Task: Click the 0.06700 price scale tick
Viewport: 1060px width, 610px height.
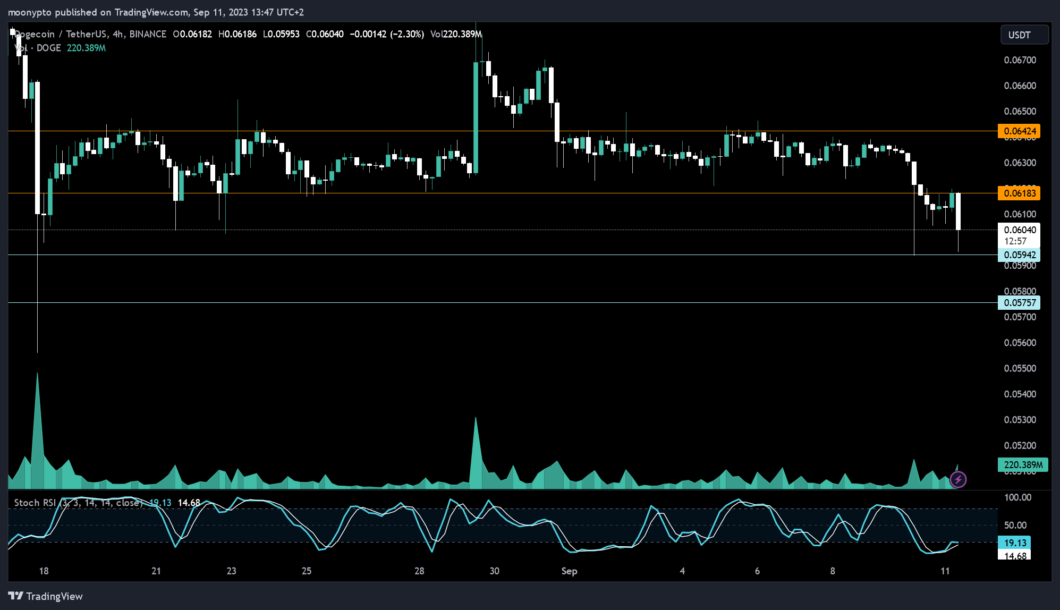Action: coord(1020,60)
